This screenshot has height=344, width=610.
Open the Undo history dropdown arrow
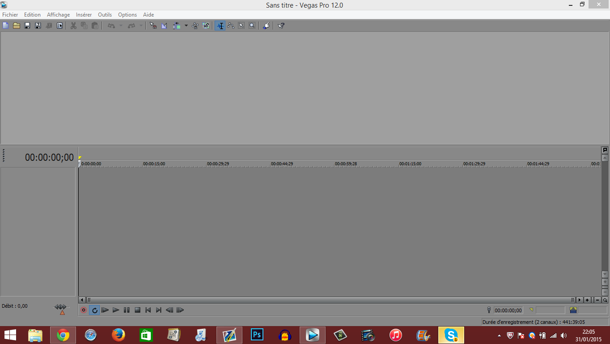click(121, 26)
